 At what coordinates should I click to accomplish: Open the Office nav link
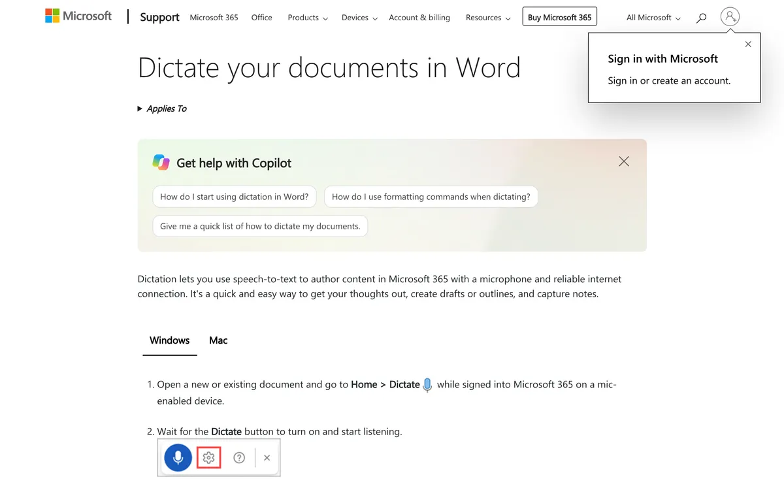pyautogui.click(x=261, y=18)
